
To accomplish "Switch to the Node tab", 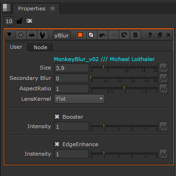I will coord(40,47).
